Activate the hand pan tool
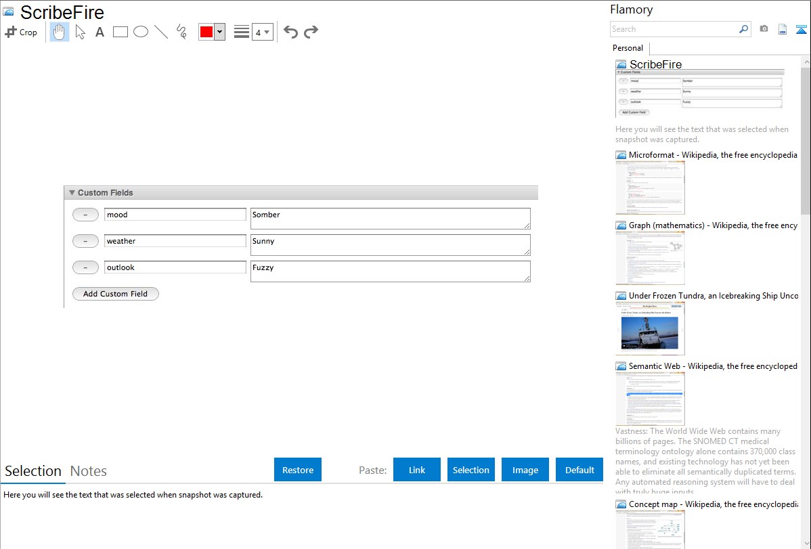The width and height of the screenshot is (811, 549). coord(60,32)
